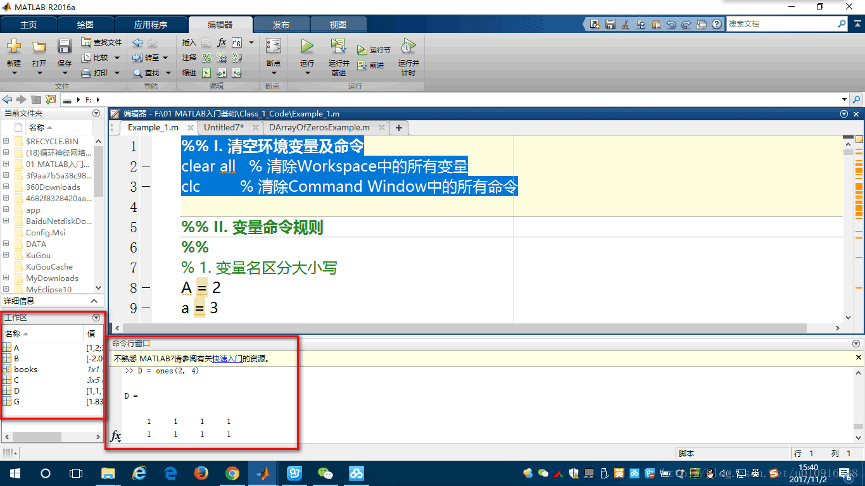
Task: Open the 打印 dropdown arrow
Action: pyautogui.click(x=117, y=73)
